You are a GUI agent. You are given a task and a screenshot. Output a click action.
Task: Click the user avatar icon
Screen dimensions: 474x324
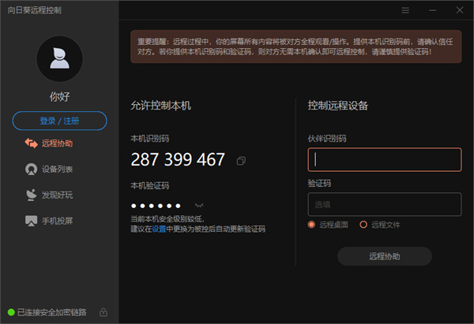(59, 58)
